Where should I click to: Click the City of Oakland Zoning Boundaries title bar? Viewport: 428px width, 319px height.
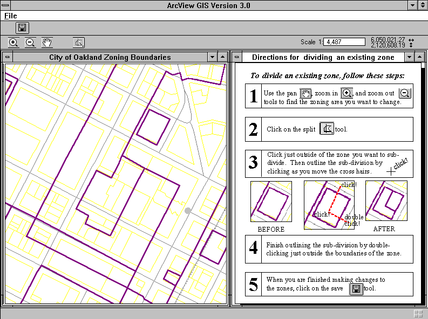click(110, 57)
